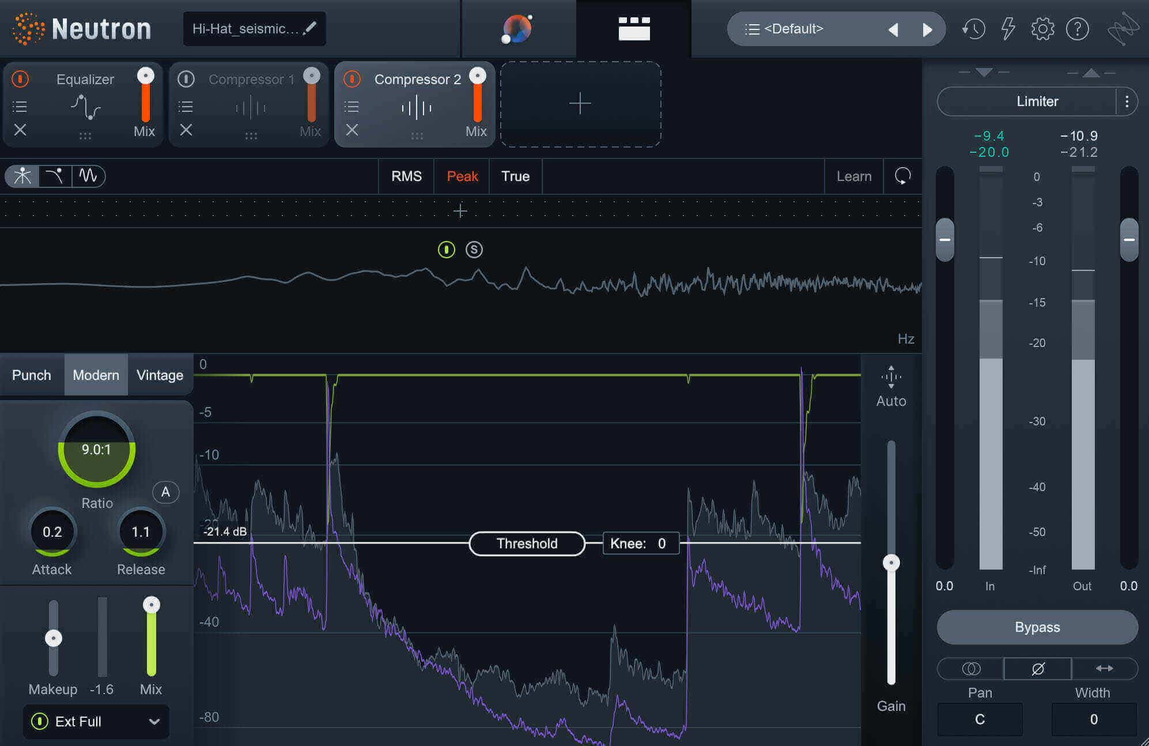Choose the Vintage compressor mode
The image size is (1149, 746).
160,375
